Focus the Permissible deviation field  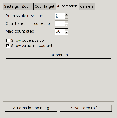(60, 16)
